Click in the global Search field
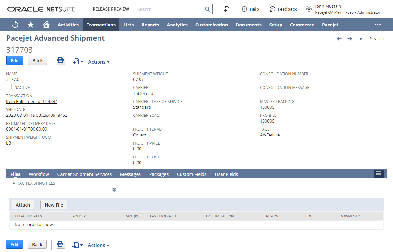 coord(170,9)
